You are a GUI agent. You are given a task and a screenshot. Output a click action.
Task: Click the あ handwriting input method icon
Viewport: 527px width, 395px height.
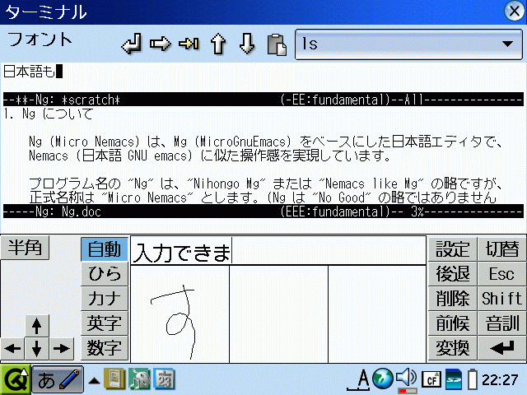[x=58, y=380]
